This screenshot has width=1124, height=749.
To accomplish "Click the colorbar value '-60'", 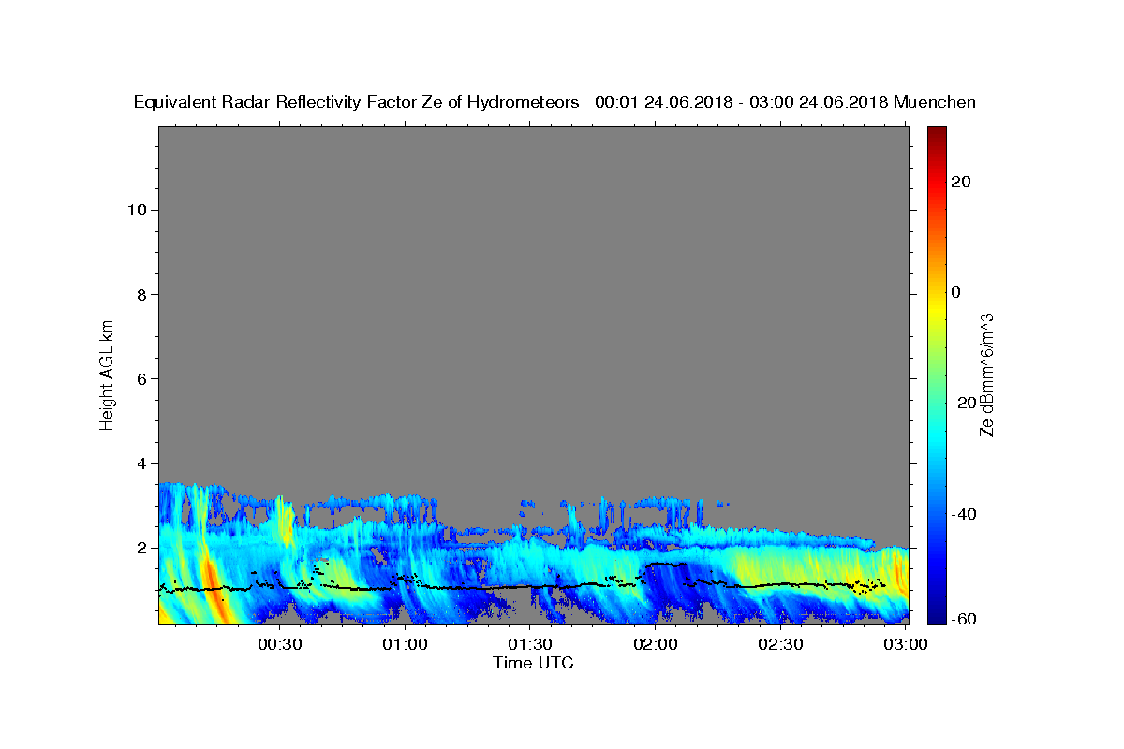I will (964, 619).
